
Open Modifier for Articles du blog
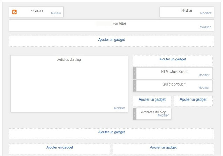pyautogui.click(x=120, y=108)
